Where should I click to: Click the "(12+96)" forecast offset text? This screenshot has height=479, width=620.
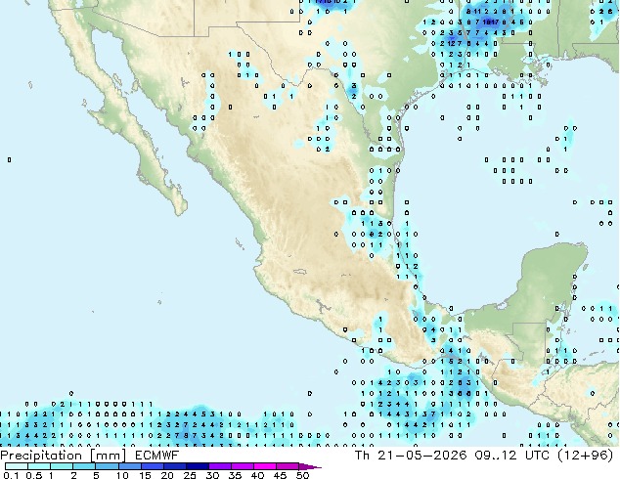585,456
